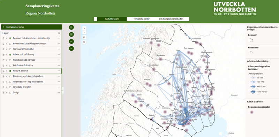Search layers using the Lager magnifier icon
Screen dimensions: 279x137
(59, 33)
